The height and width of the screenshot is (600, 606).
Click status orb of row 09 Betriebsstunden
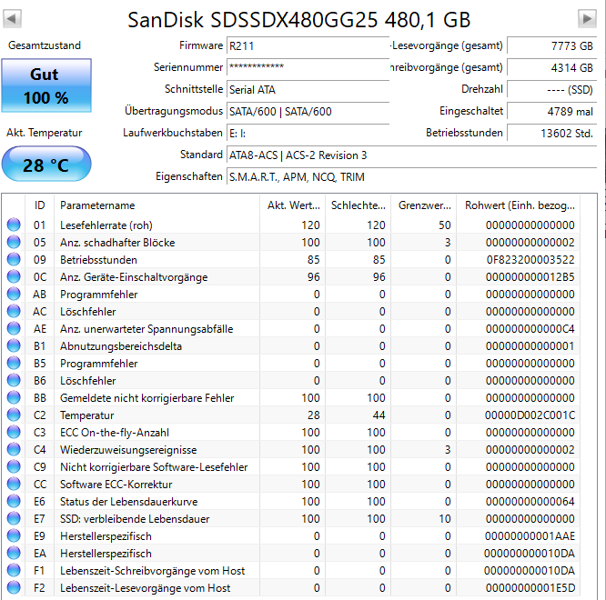[x=14, y=259]
